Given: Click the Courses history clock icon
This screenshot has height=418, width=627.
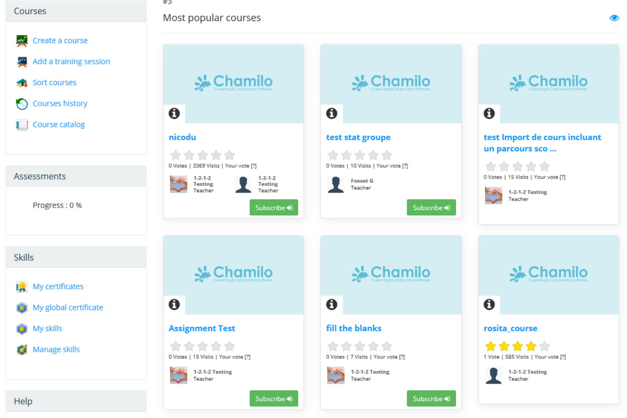Looking at the screenshot, I should pos(22,104).
